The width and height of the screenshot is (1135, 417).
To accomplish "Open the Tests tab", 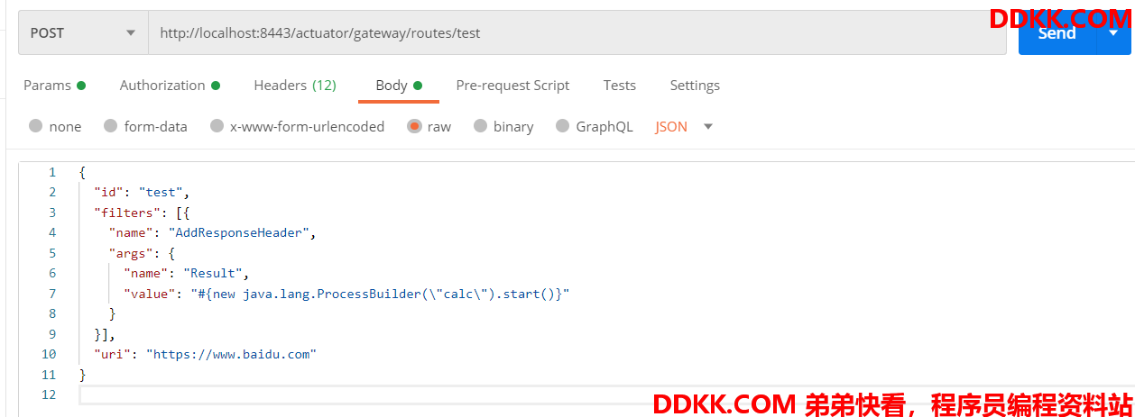I will pyautogui.click(x=620, y=86).
